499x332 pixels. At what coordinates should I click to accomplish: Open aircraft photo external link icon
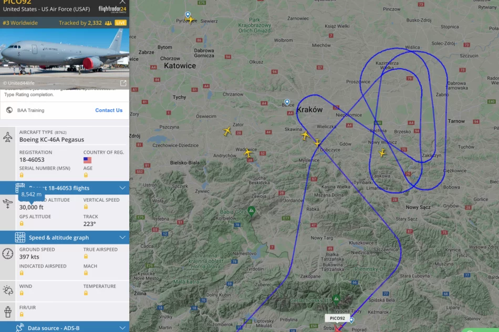(x=123, y=83)
